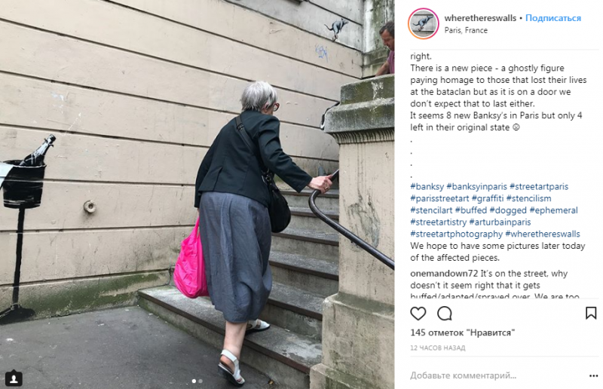Follow account via Подписаться button
This screenshot has width=603, height=389.
553,18
